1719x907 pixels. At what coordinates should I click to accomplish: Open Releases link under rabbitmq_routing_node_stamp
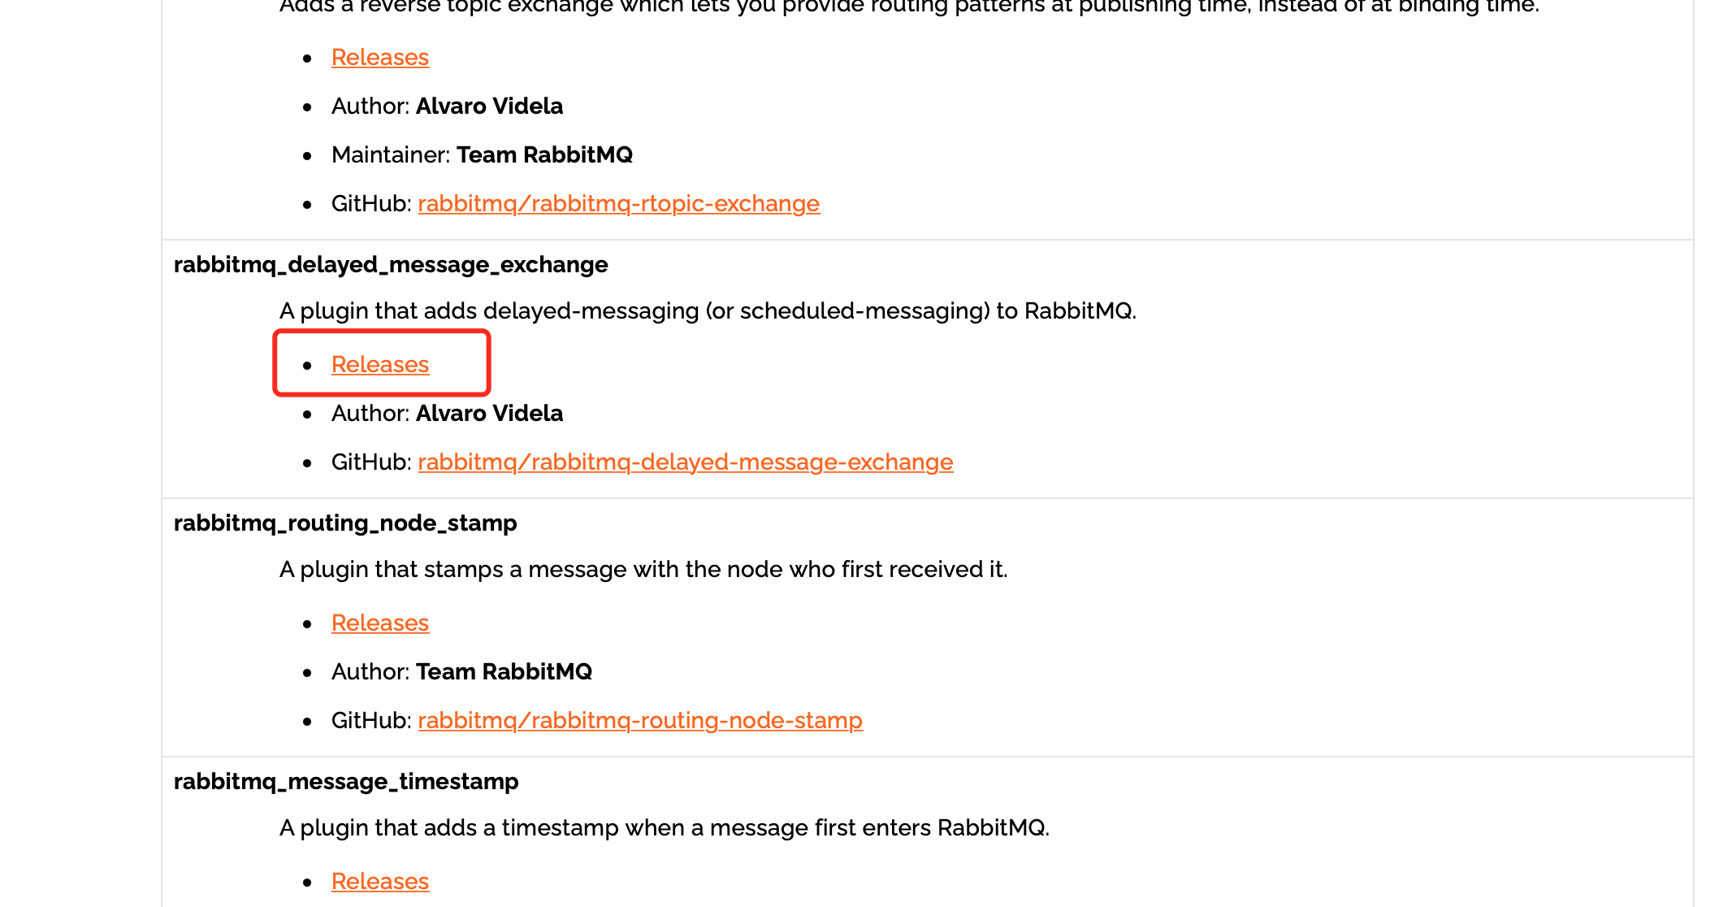[380, 623]
